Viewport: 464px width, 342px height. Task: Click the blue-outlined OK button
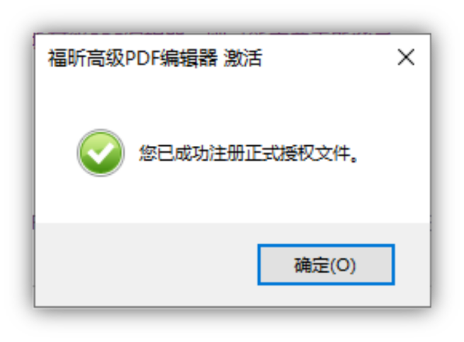pos(326,265)
